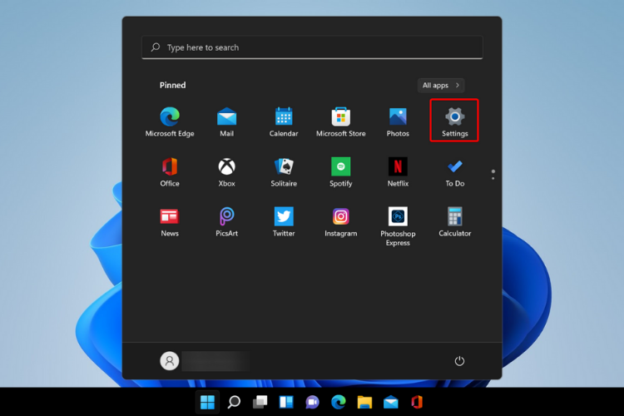Viewport: 624px width, 416px height.
Task: Open the To Do app
Action: click(x=454, y=171)
